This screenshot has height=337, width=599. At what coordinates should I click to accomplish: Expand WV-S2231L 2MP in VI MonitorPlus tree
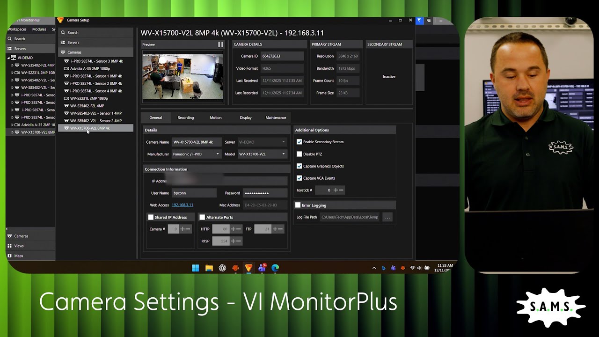pyautogui.click(x=13, y=73)
